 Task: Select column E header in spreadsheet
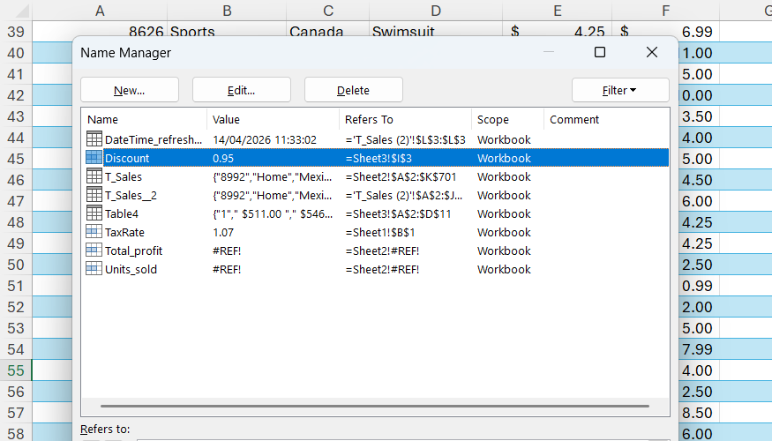coord(558,11)
